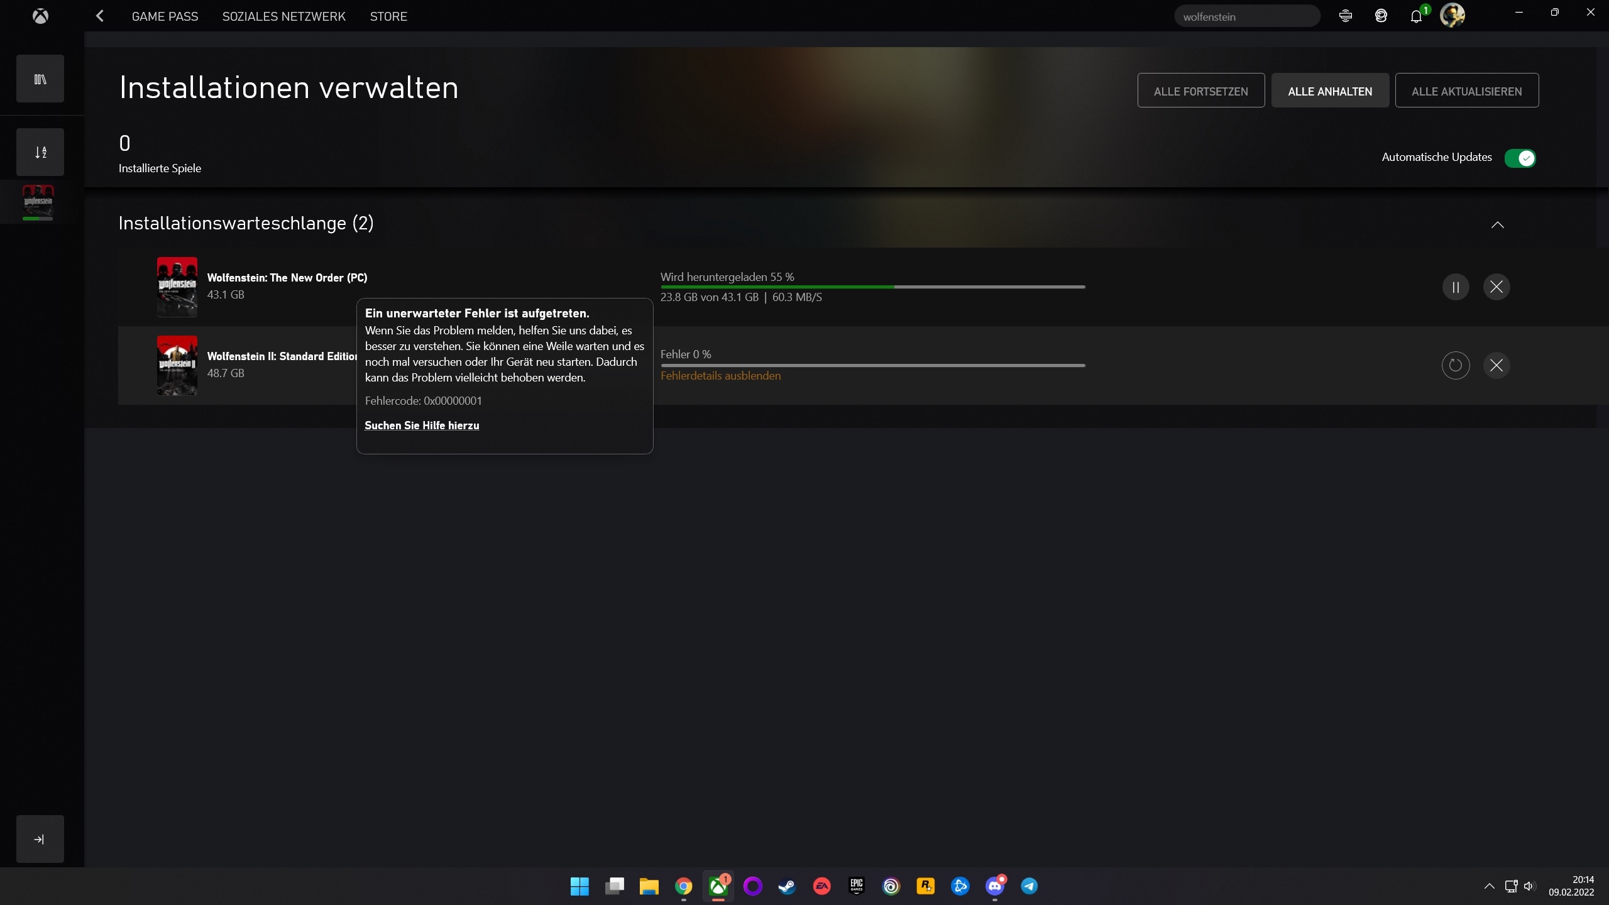Click The New Order download progress bar
Viewport: 1609px width, 905px height.
872,287
